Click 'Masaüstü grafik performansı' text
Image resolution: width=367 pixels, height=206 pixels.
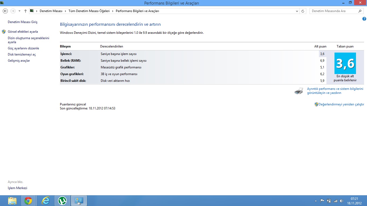tap(121, 67)
